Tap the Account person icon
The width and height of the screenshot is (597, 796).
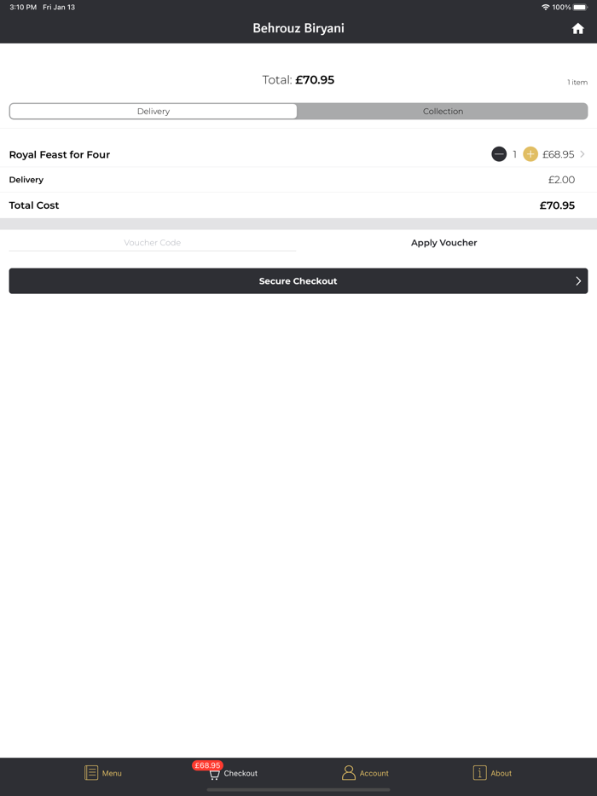coord(348,773)
